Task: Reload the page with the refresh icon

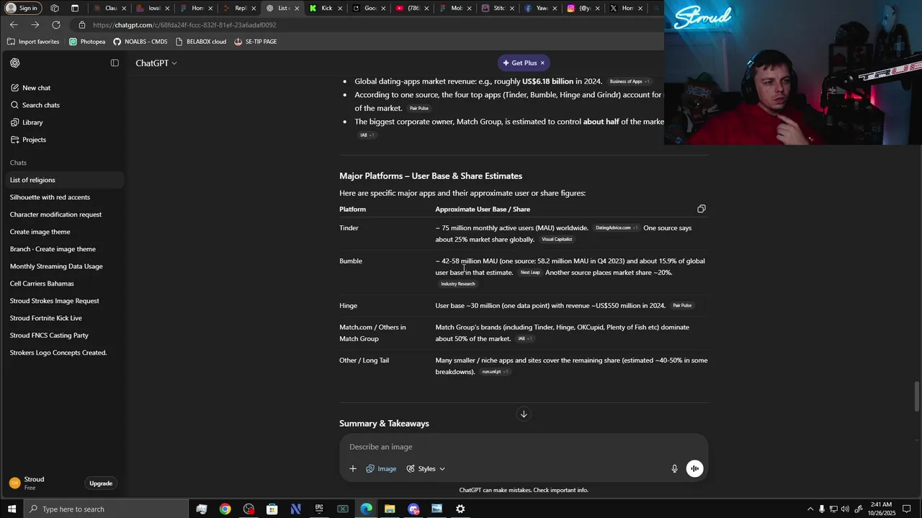Action: (x=55, y=24)
